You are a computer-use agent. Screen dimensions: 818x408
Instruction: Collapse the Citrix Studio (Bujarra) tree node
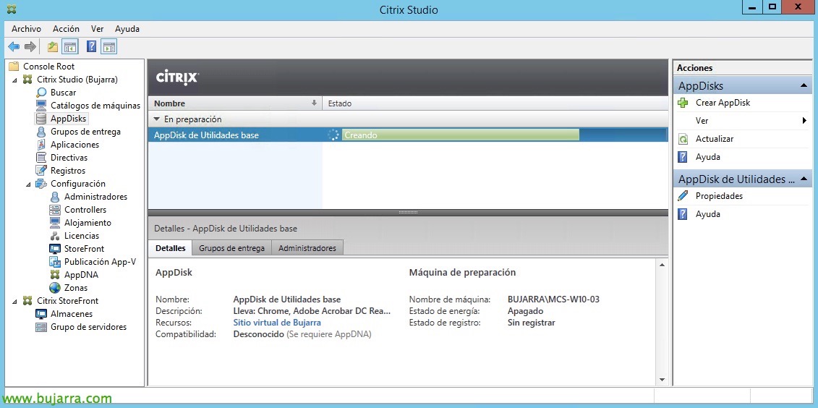(x=14, y=80)
